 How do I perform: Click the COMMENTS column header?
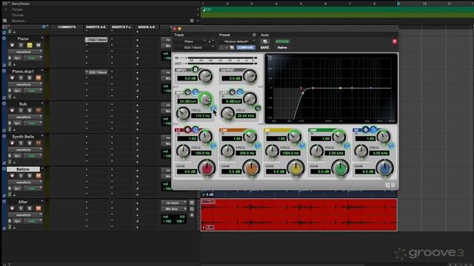[x=67, y=27]
